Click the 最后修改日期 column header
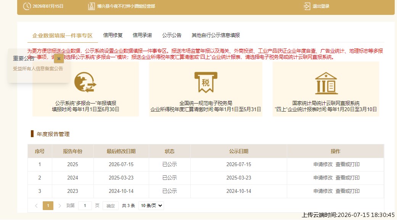 click(x=121, y=151)
